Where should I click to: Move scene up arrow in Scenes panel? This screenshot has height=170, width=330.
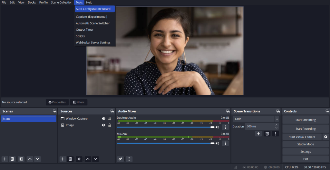(30, 159)
